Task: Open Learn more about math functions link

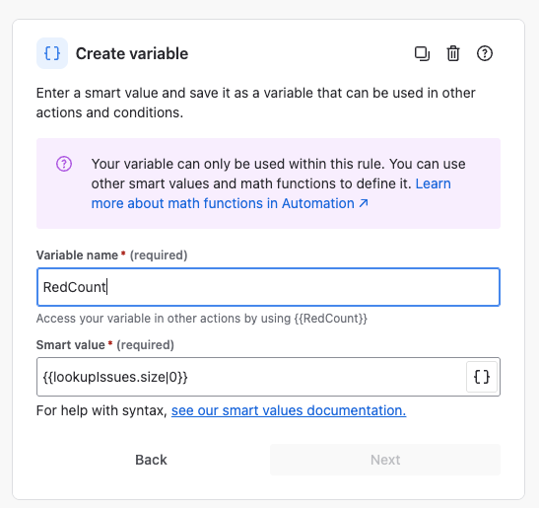Action: coord(271,193)
